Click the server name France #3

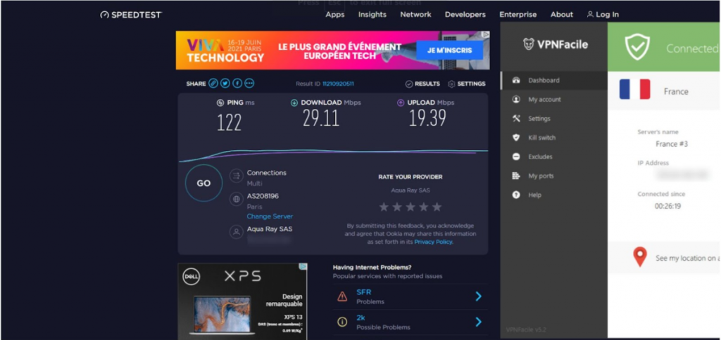click(671, 144)
